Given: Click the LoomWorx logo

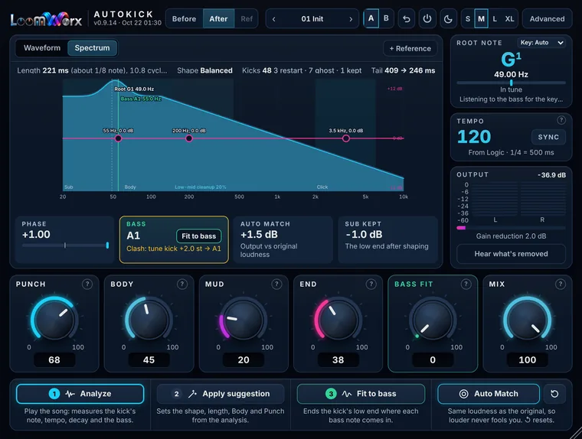Looking at the screenshot, I should point(46,19).
